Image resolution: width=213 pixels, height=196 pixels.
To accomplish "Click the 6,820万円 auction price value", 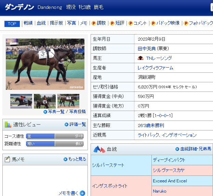I will pos(147,87).
